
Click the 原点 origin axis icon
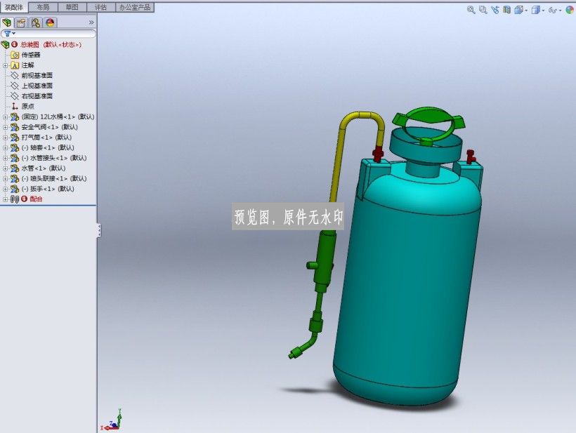click(x=15, y=107)
